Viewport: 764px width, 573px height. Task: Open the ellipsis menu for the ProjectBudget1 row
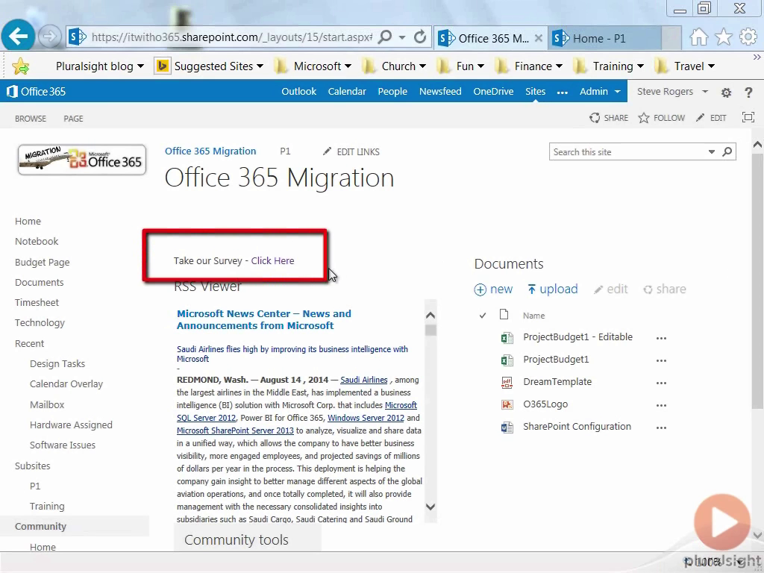(661, 360)
